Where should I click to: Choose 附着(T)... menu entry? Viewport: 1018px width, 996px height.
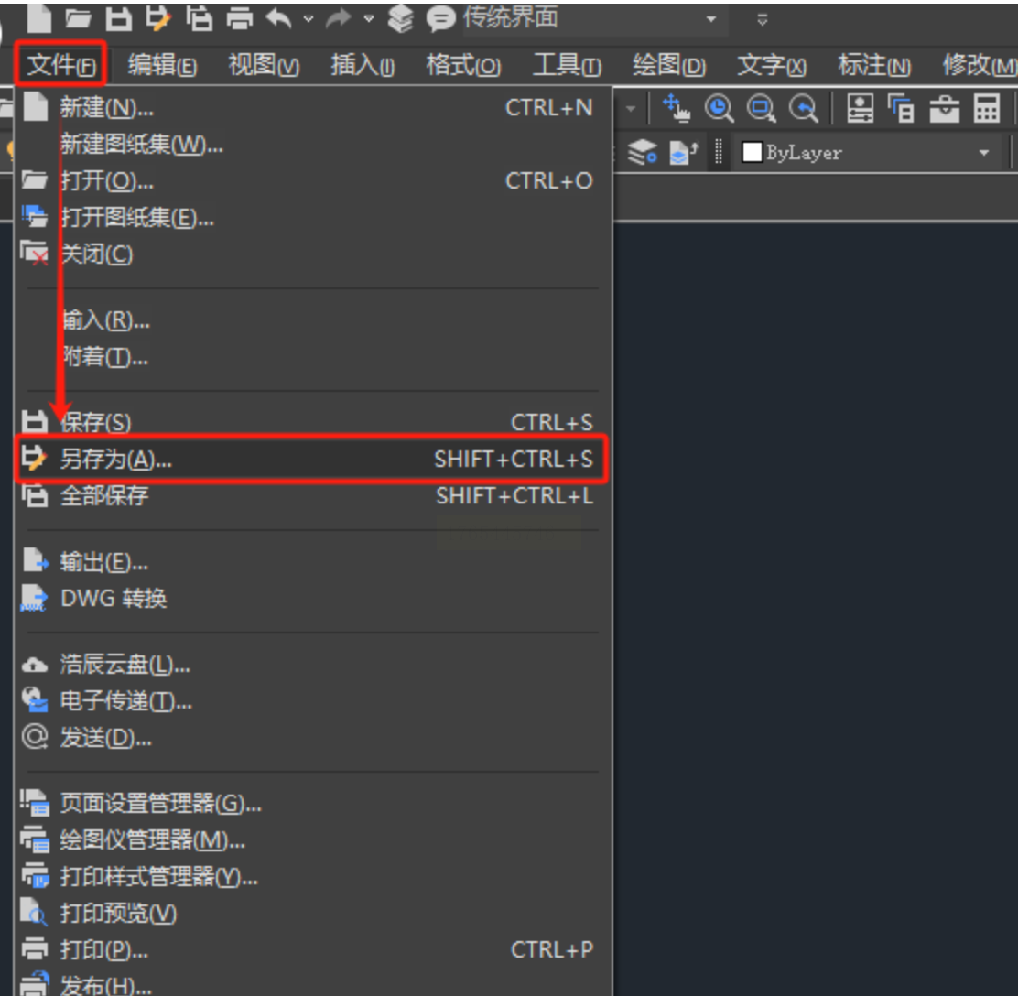coord(313,356)
